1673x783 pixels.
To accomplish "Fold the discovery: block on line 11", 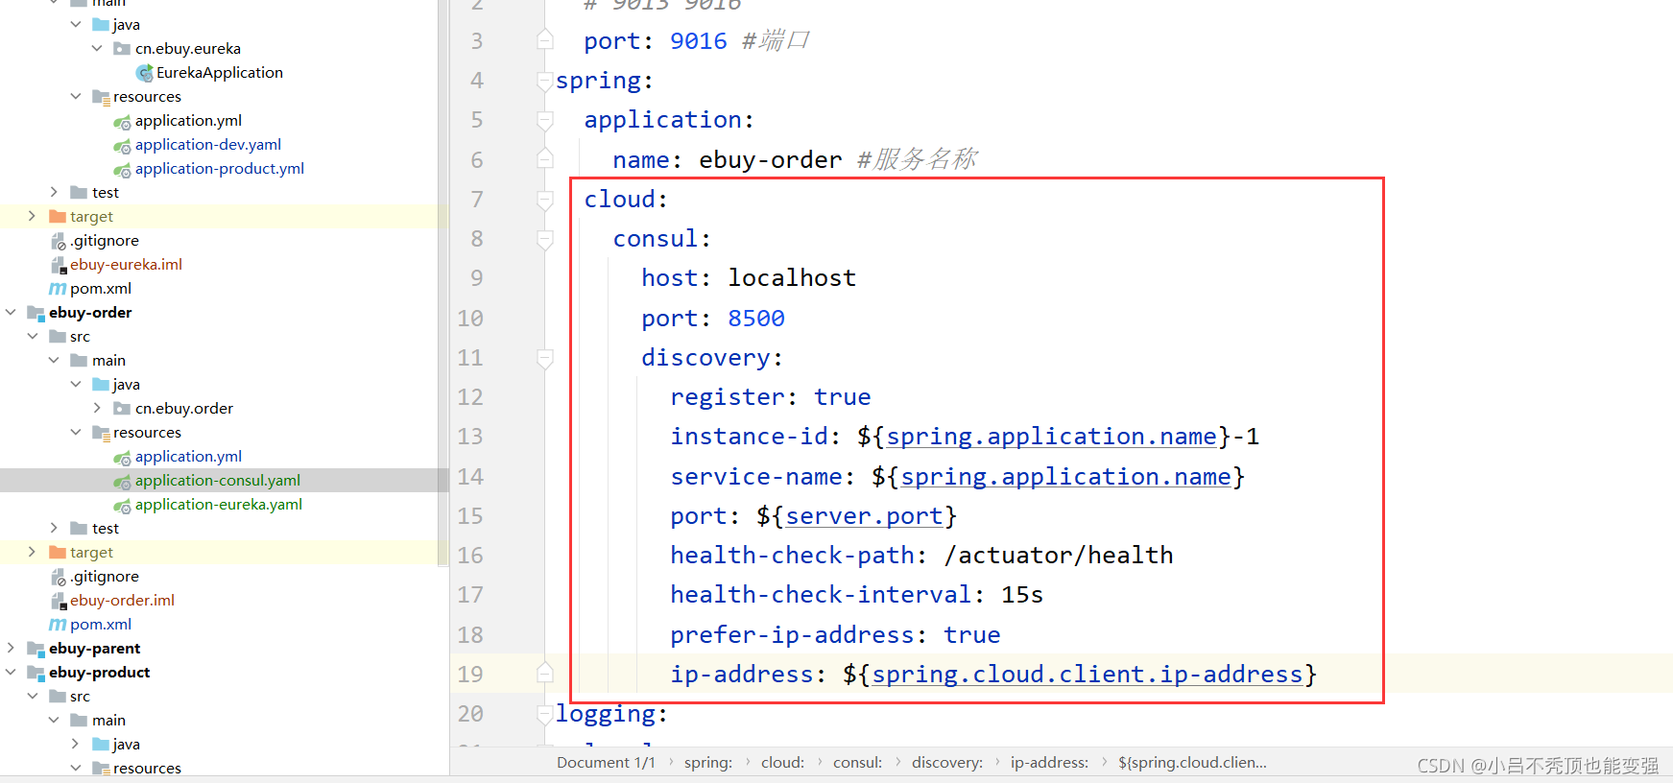I will (x=545, y=358).
